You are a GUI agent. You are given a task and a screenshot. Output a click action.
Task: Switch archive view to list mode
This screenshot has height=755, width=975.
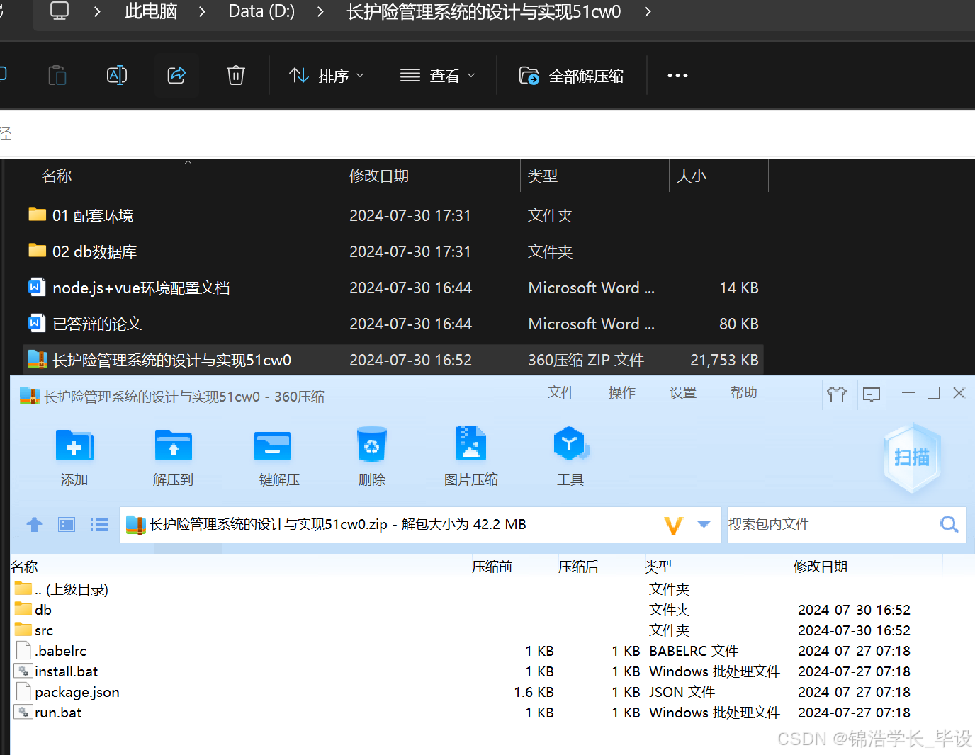[x=99, y=524]
